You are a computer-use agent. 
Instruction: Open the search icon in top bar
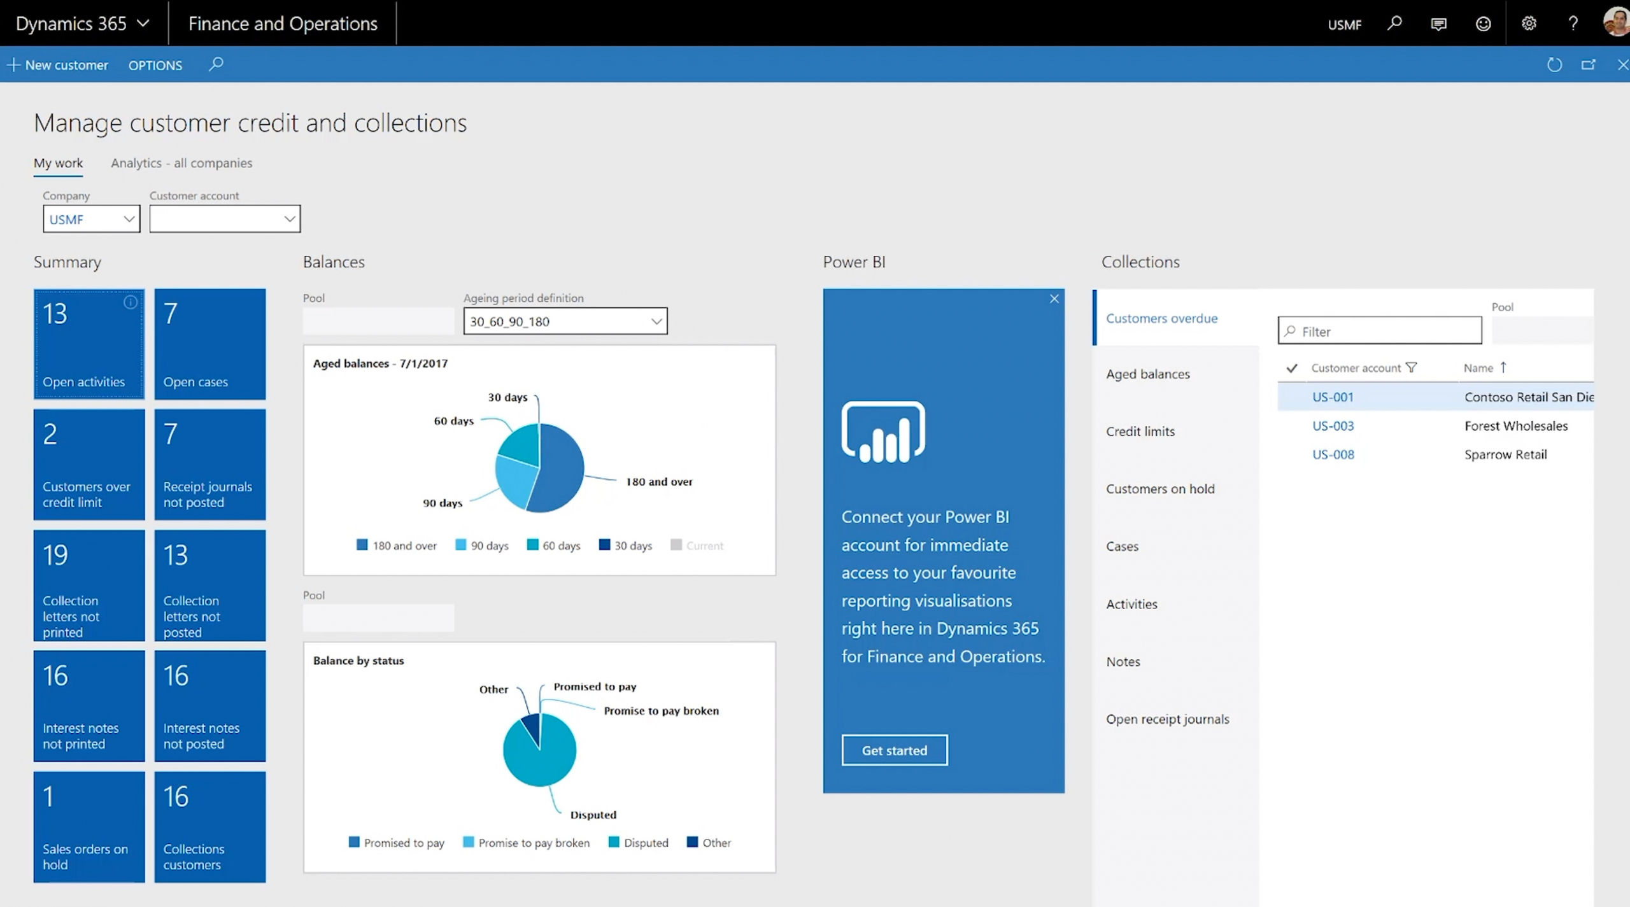(x=1394, y=24)
